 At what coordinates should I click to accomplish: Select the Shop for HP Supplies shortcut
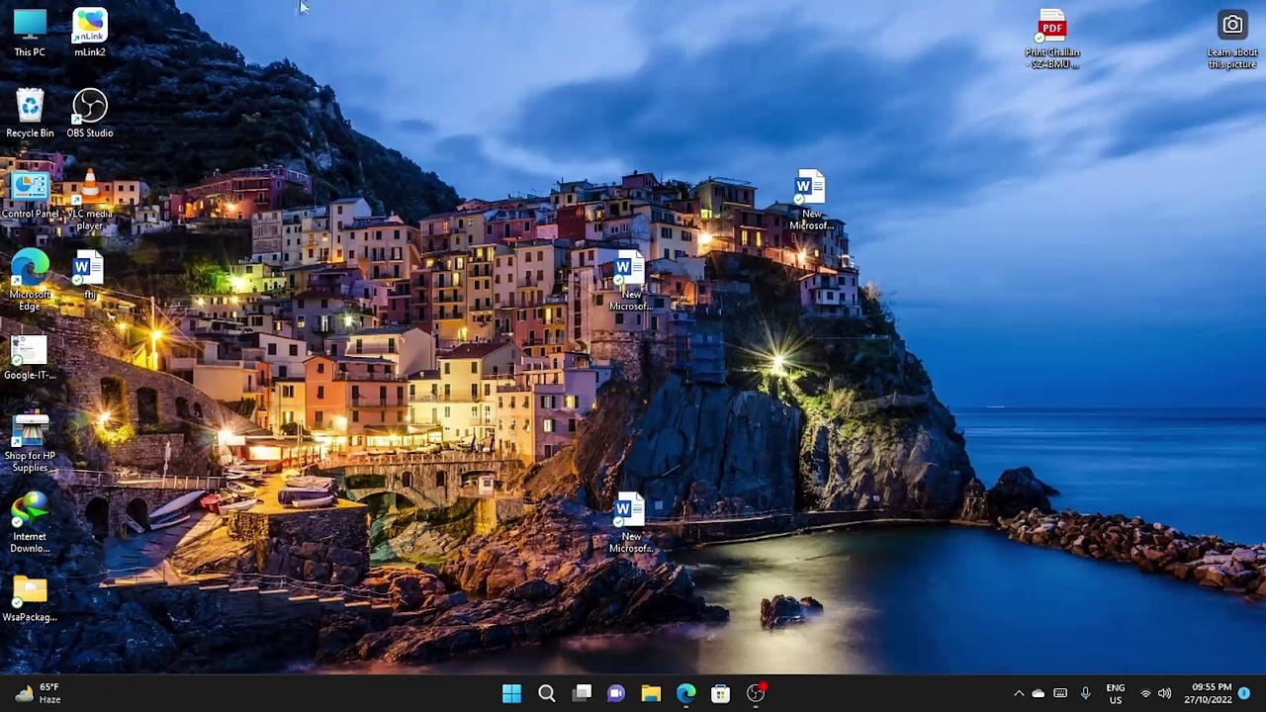click(30, 442)
